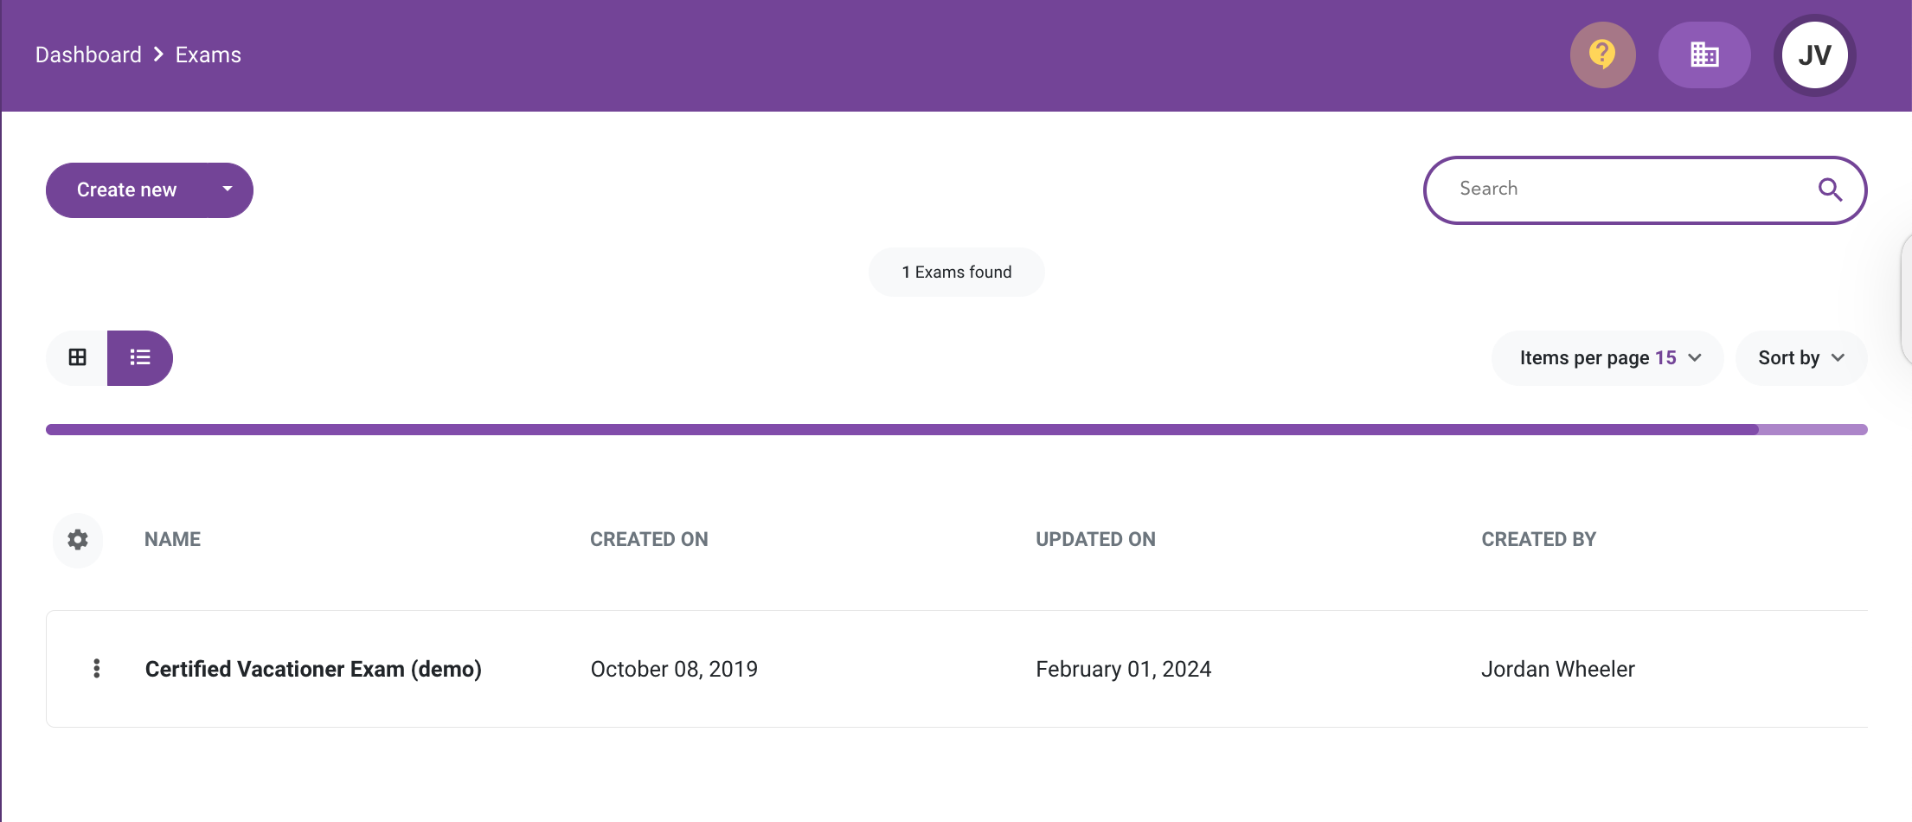Click the UPDATED ON column header
1912x822 pixels.
click(1095, 539)
